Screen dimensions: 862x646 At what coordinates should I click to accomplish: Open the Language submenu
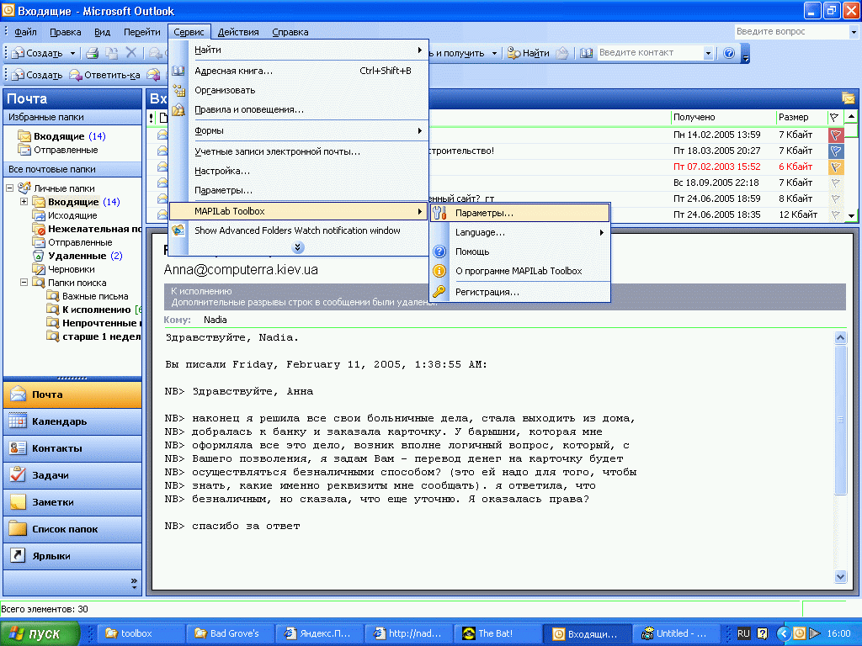[x=519, y=232]
